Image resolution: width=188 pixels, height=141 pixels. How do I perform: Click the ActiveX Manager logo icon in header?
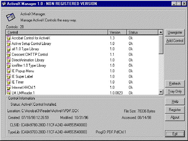11,17
